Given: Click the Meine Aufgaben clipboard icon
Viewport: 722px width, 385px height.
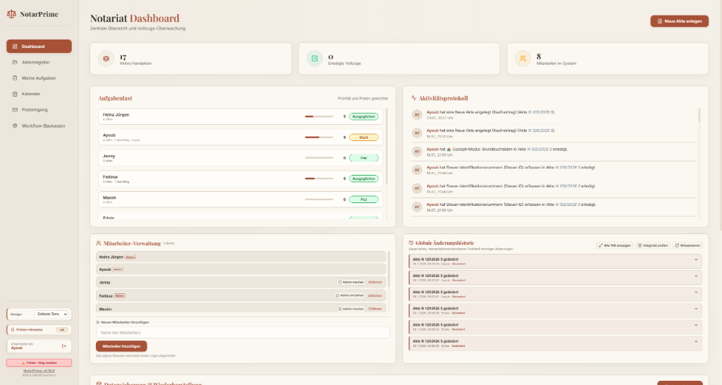Looking at the screenshot, I should coord(15,78).
